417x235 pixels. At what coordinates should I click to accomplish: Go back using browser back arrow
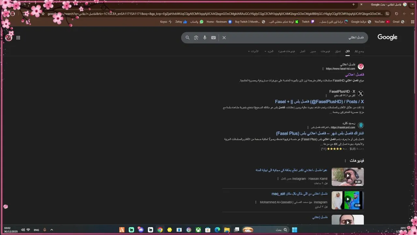click(x=412, y=14)
